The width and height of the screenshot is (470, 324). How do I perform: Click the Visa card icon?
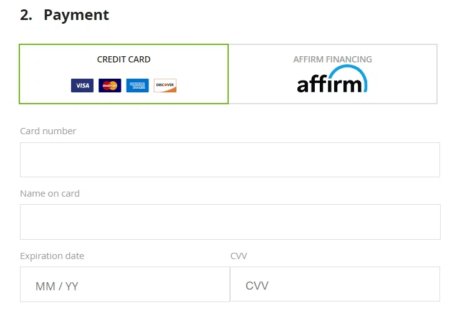82,86
